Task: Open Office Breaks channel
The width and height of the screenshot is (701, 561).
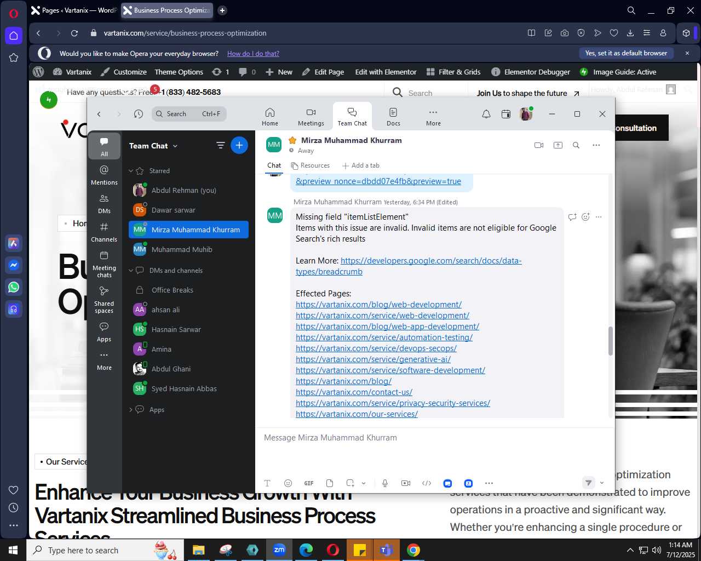Action: point(188,290)
